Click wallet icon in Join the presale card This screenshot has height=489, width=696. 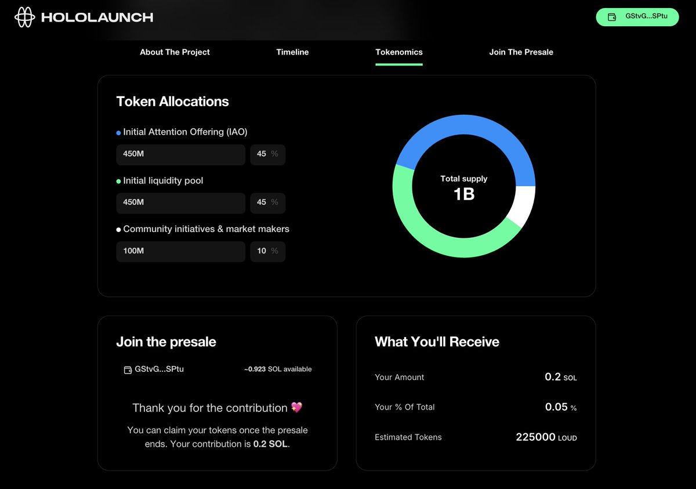pos(128,370)
